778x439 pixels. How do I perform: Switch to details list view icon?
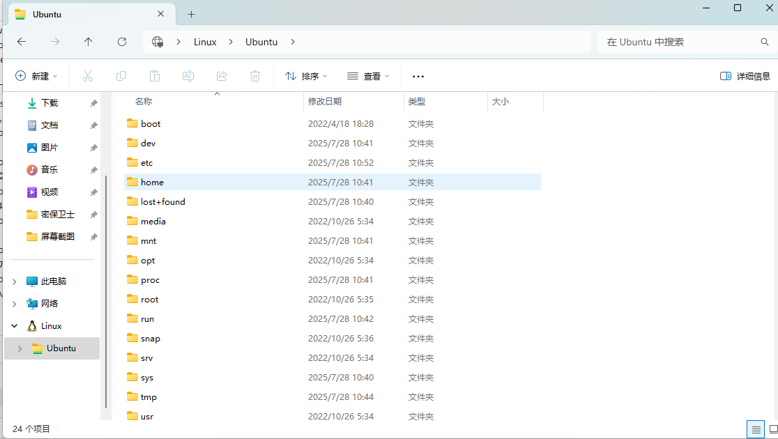point(756,429)
